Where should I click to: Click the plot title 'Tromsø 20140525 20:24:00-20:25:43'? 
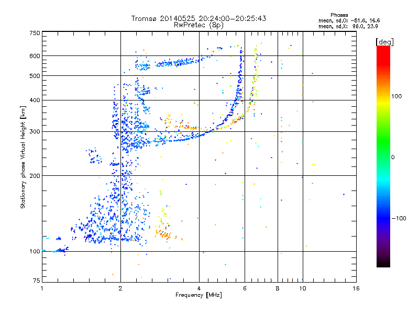coord(199,18)
